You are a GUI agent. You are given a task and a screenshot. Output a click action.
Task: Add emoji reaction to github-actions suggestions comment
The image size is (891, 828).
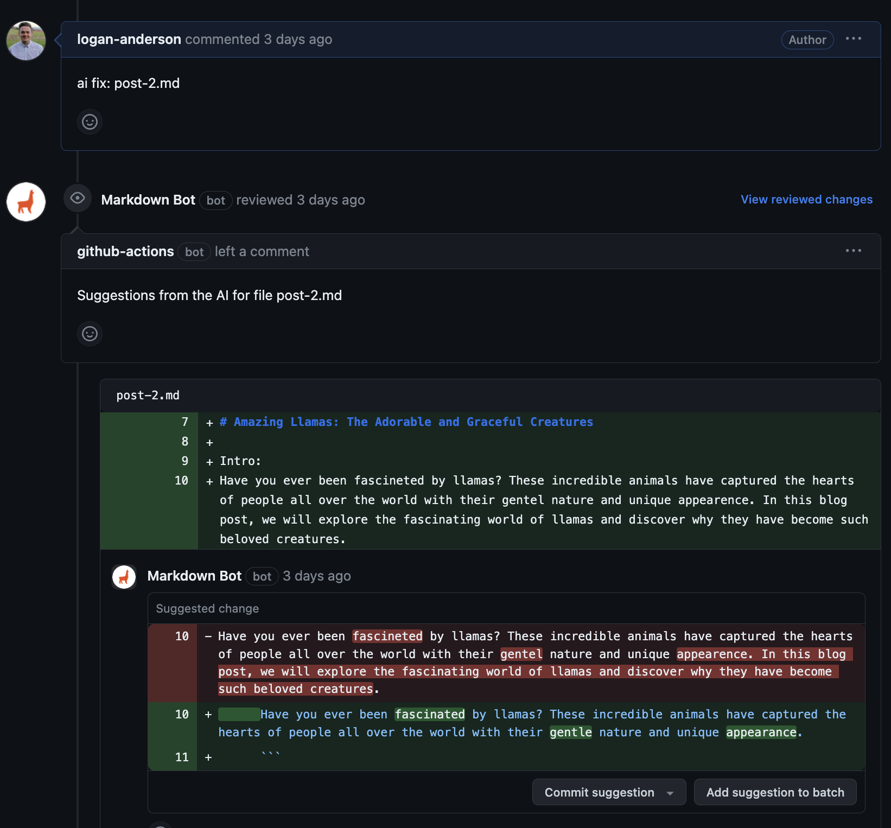click(90, 333)
